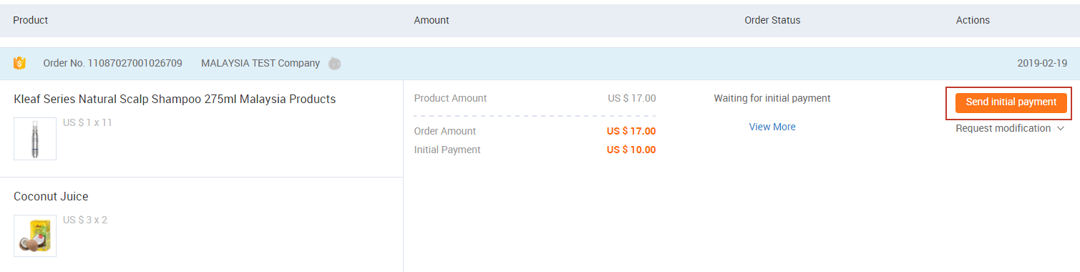Open Kleaf Series Natural Scalp Shampoo title
This screenshot has width=1080, height=272.
click(175, 99)
